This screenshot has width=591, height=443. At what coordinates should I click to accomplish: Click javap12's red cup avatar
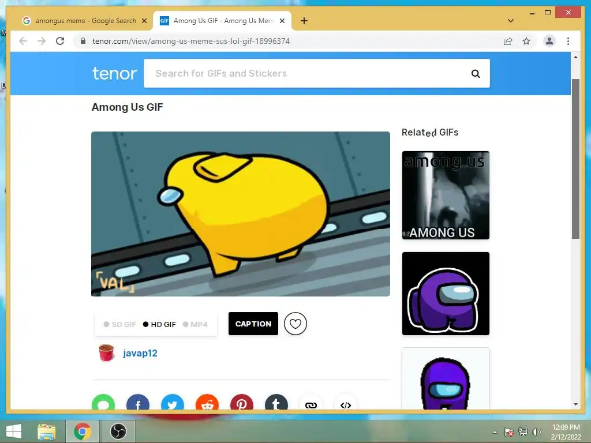106,353
